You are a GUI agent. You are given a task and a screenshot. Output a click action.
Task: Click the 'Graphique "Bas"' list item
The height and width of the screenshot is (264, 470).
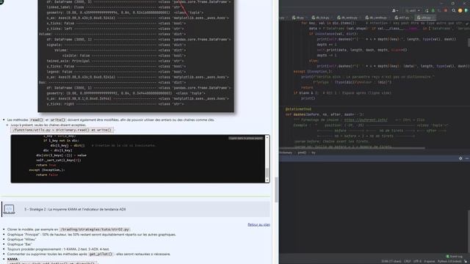tap(20, 244)
